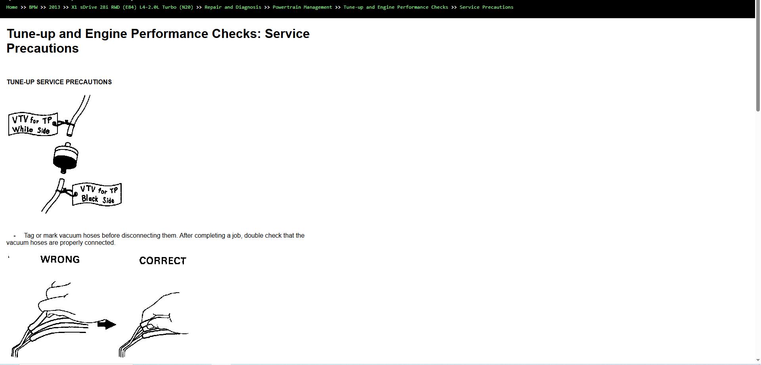Open the 2013 breadcrumb link

point(54,7)
